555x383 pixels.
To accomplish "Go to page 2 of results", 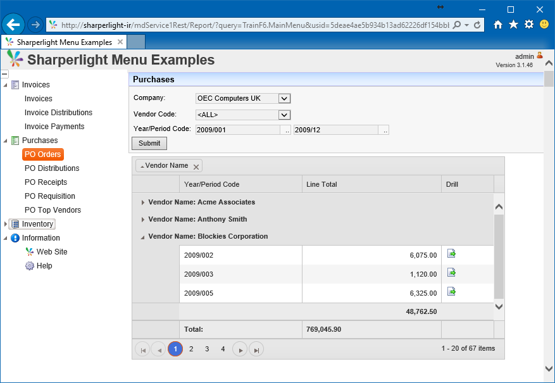I will tap(191, 349).
